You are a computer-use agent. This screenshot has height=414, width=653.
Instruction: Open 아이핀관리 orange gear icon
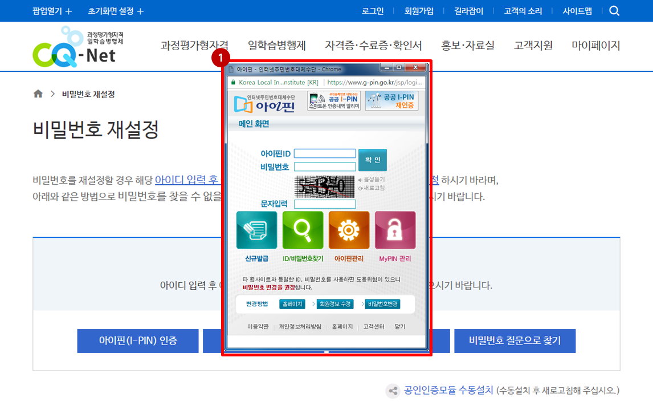(349, 230)
